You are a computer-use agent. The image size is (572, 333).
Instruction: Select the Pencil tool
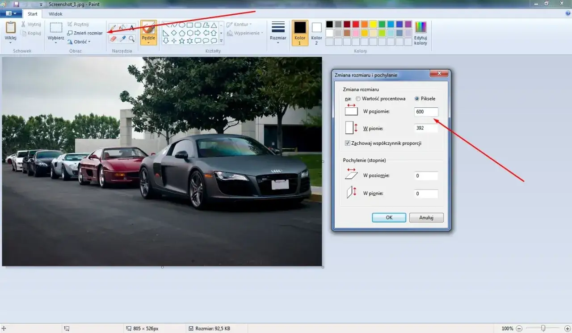click(x=113, y=28)
